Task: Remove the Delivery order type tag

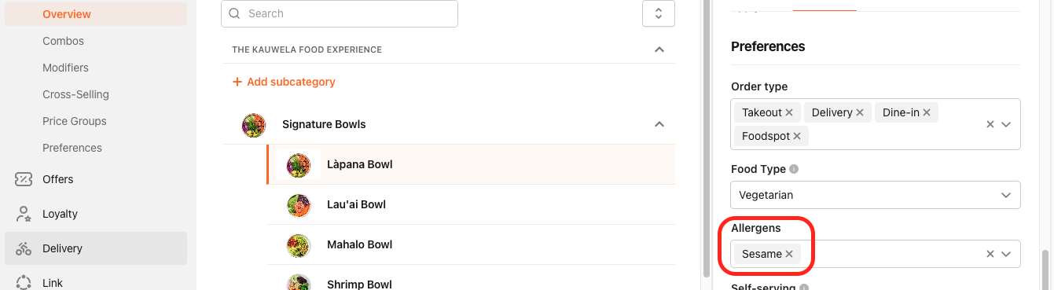Action: [x=860, y=112]
